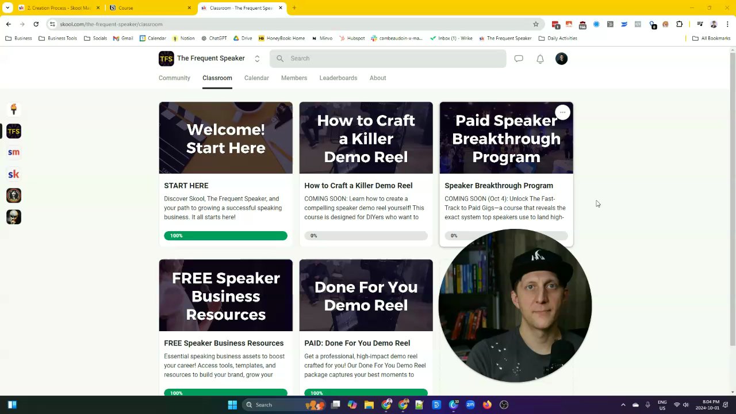736x414 pixels.
Task: Switch to the Leaderboards tab
Action: (338, 78)
